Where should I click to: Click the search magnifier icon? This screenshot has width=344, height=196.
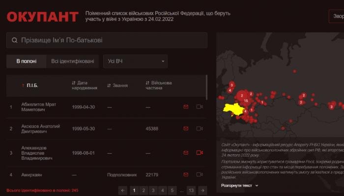14,40
